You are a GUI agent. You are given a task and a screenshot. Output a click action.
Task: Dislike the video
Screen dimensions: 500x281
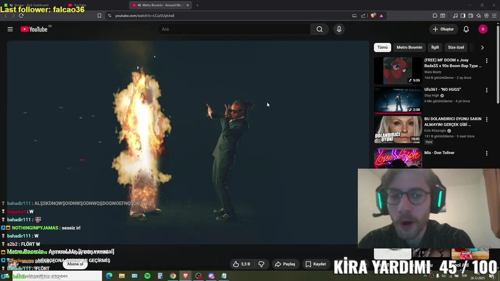[x=261, y=264]
